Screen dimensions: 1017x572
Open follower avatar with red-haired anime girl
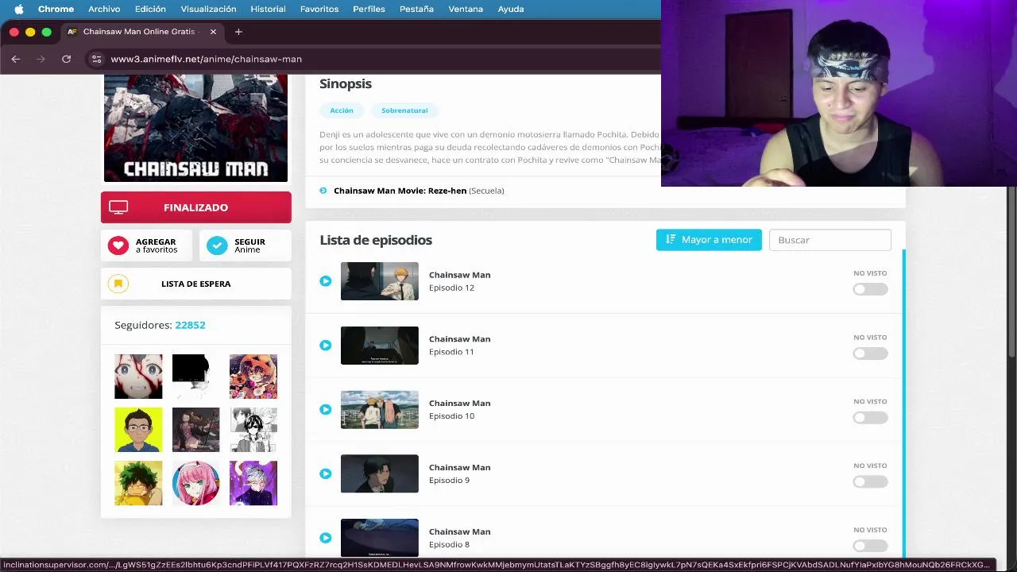point(138,377)
